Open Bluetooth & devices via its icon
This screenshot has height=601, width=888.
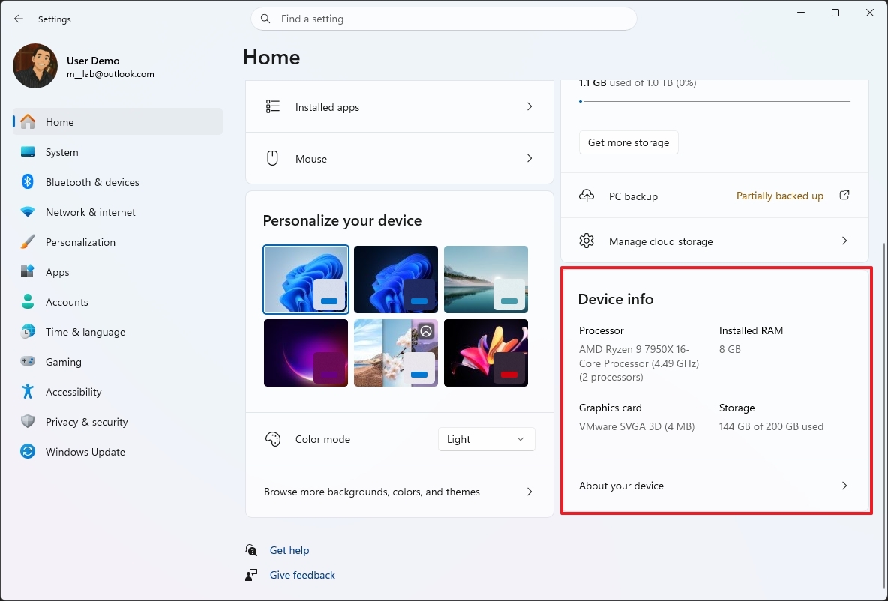coord(28,182)
